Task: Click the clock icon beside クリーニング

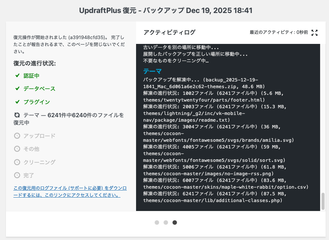Action: tap(17, 162)
